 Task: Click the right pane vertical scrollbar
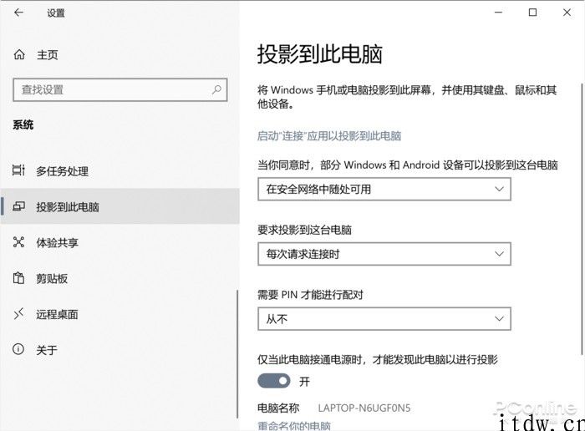click(582, 219)
